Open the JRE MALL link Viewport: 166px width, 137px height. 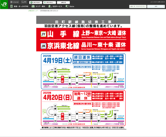(49, 3)
